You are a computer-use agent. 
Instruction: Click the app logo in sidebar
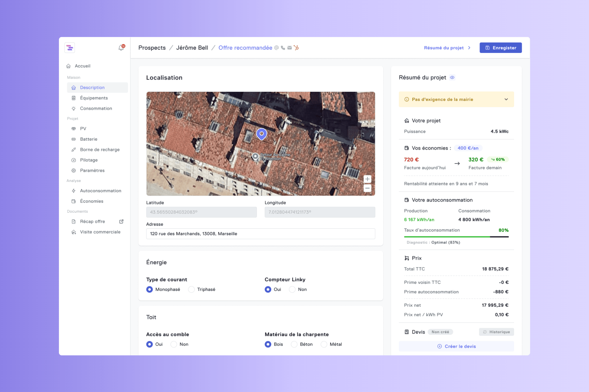pyautogui.click(x=70, y=48)
